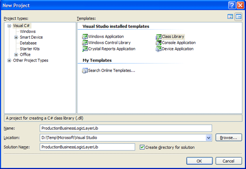
Task: Choose the Windows Control Library icon
Action: pyautogui.click(x=85, y=43)
